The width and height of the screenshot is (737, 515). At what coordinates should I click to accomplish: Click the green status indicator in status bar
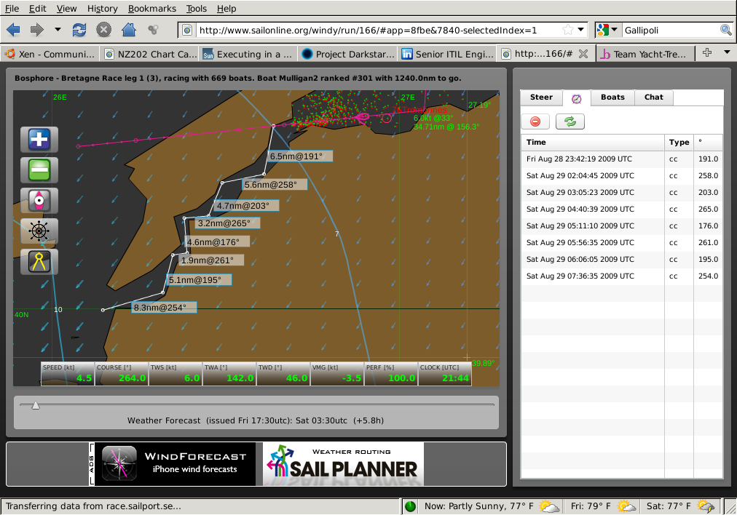[x=410, y=506]
